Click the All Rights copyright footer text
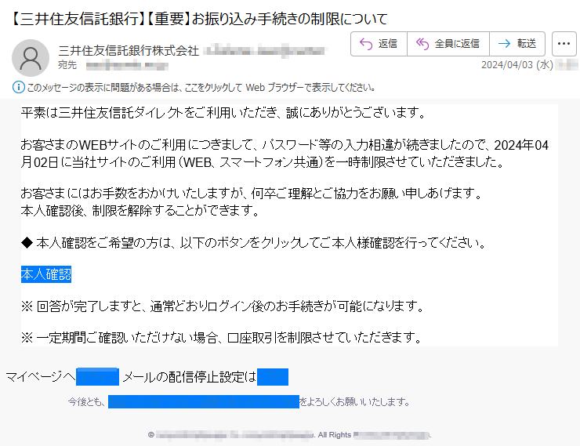Viewport: 580px width, 446px height. click(290, 435)
